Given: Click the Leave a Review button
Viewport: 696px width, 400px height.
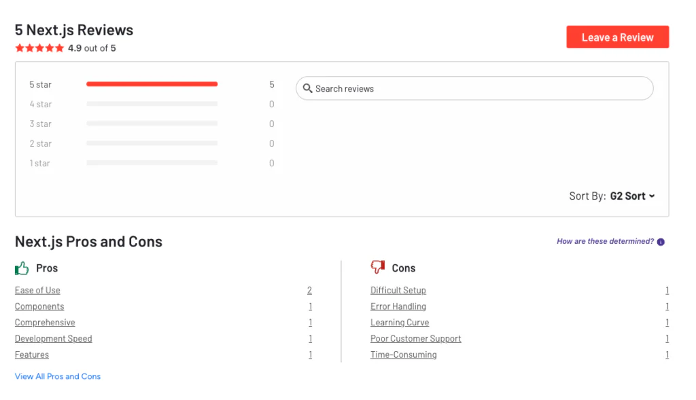Looking at the screenshot, I should pyautogui.click(x=617, y=37).
